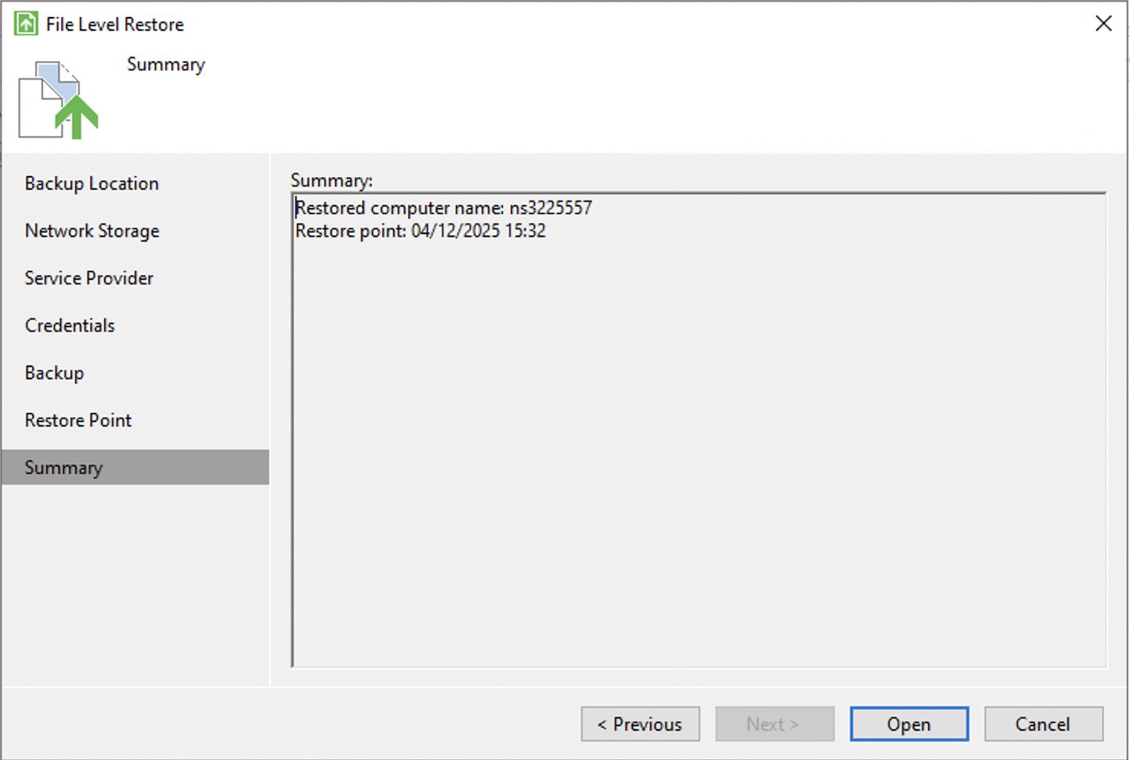Select the Backup step in sidebar

point(54,373)
